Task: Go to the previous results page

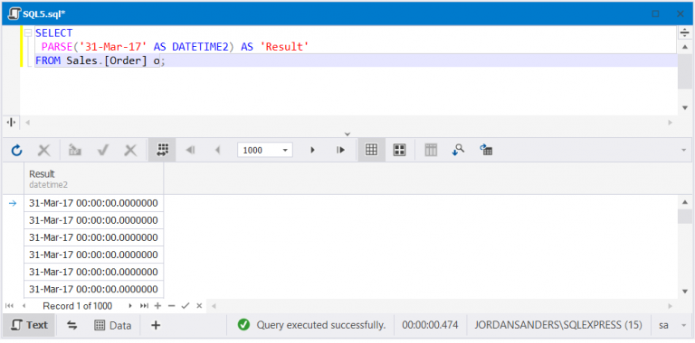Action: click(x=217, y=150)
